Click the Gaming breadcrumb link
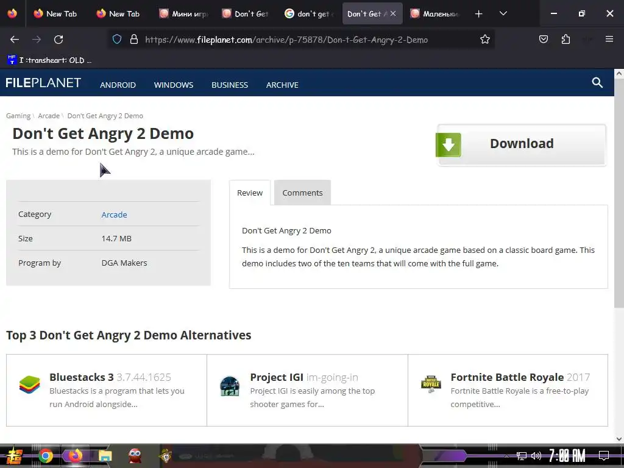The width and height of the screenshot is (624, 468). 18,116
